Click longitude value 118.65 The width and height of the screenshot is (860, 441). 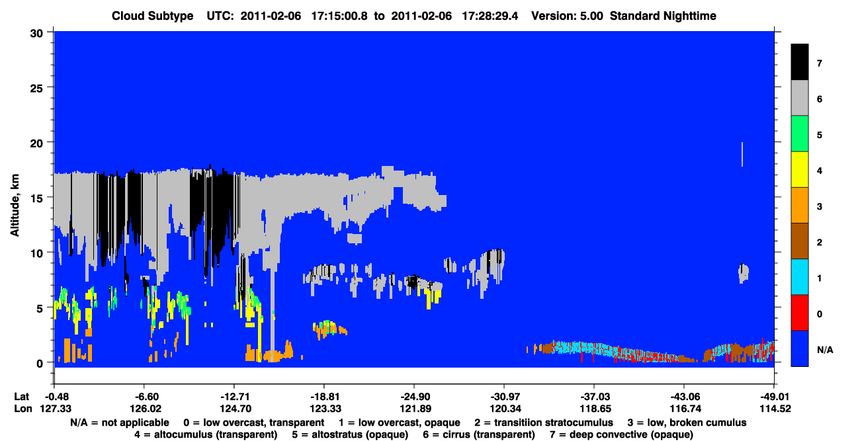tap(594, 409)
